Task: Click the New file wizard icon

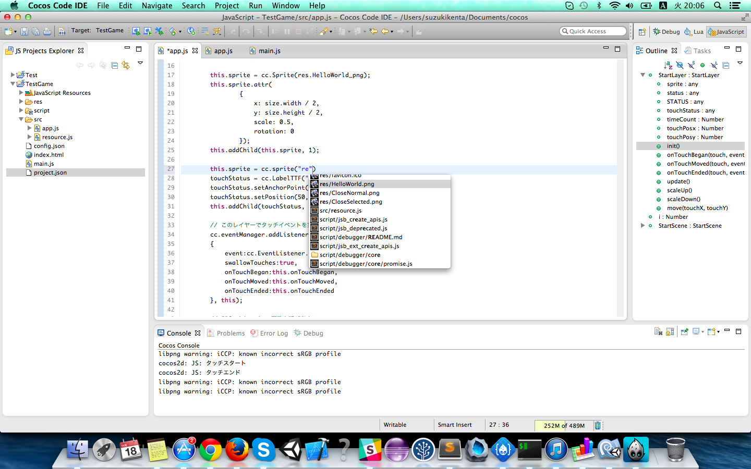Action: point(9,31)
